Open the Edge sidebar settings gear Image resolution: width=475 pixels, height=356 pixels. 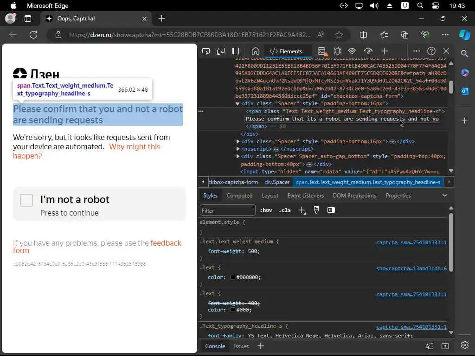[x=465, y=345]
